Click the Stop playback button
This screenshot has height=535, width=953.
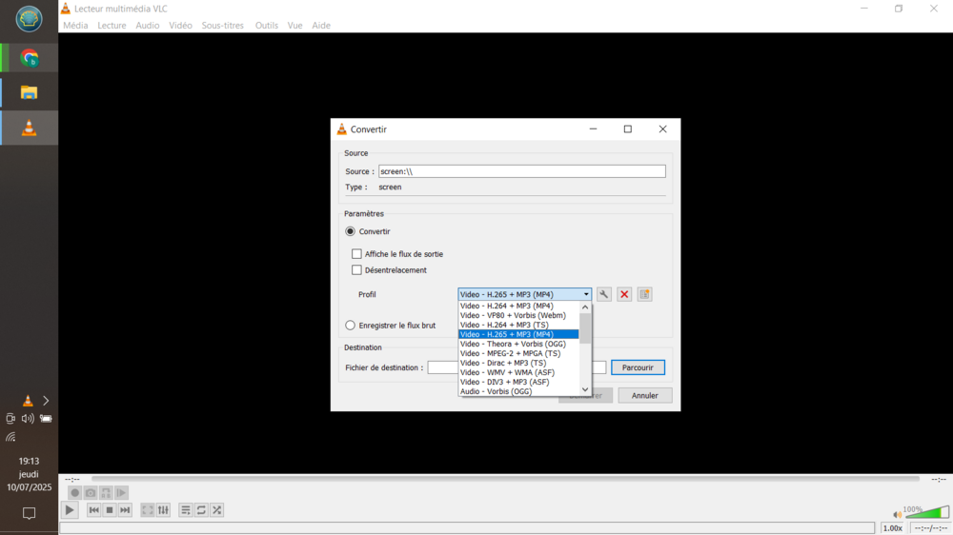pyautogui.click(x=110, y=510)
